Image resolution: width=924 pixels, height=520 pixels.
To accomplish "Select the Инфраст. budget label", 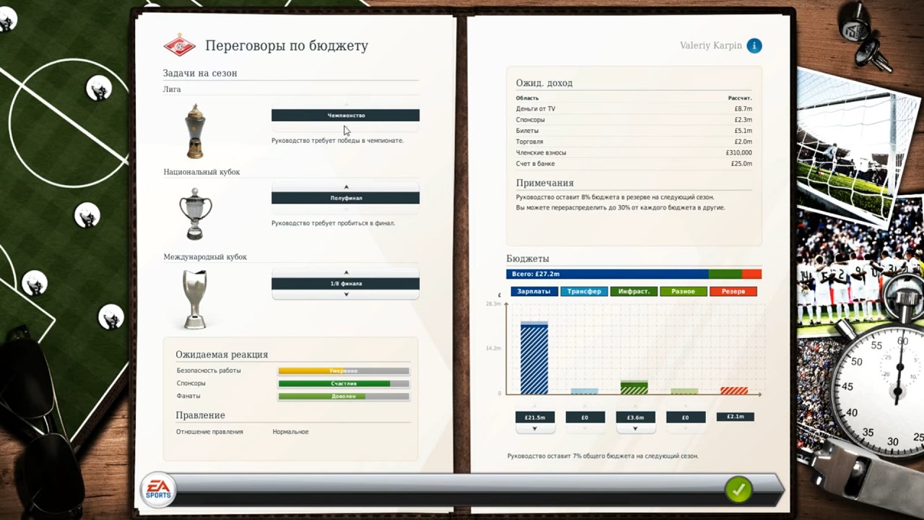I will pos(634,291).
